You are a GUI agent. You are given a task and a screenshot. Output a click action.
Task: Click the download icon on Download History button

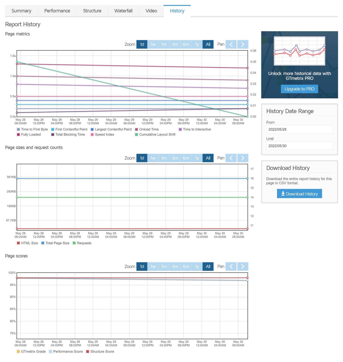(283, 194)
